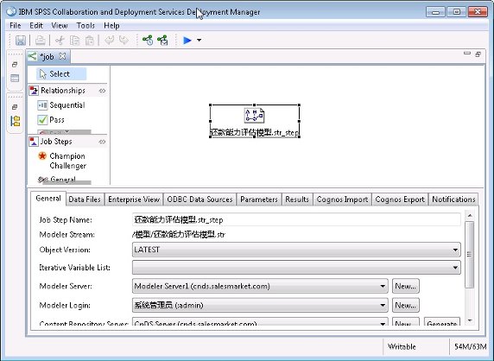Pin the Relationships palette drawer
Viewport: 494px width, 361px height.
102,91
